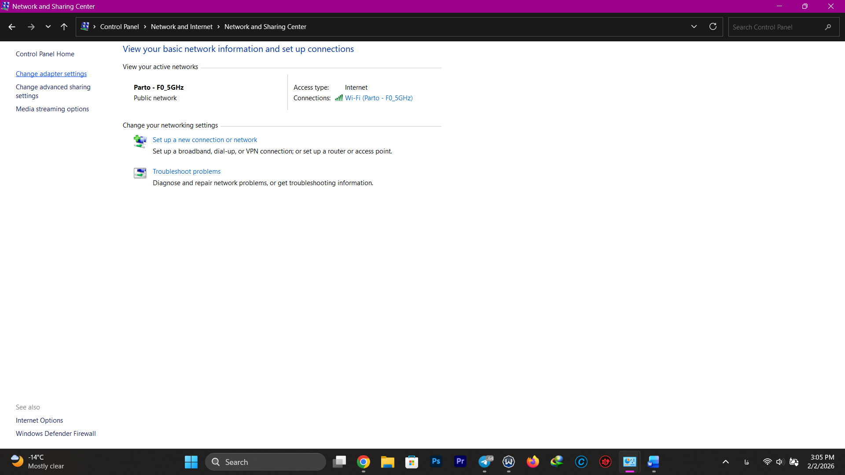845x475 pixels.
Task: Expand chevron after Control Panel breadcrumb
Action: (145, 27)
